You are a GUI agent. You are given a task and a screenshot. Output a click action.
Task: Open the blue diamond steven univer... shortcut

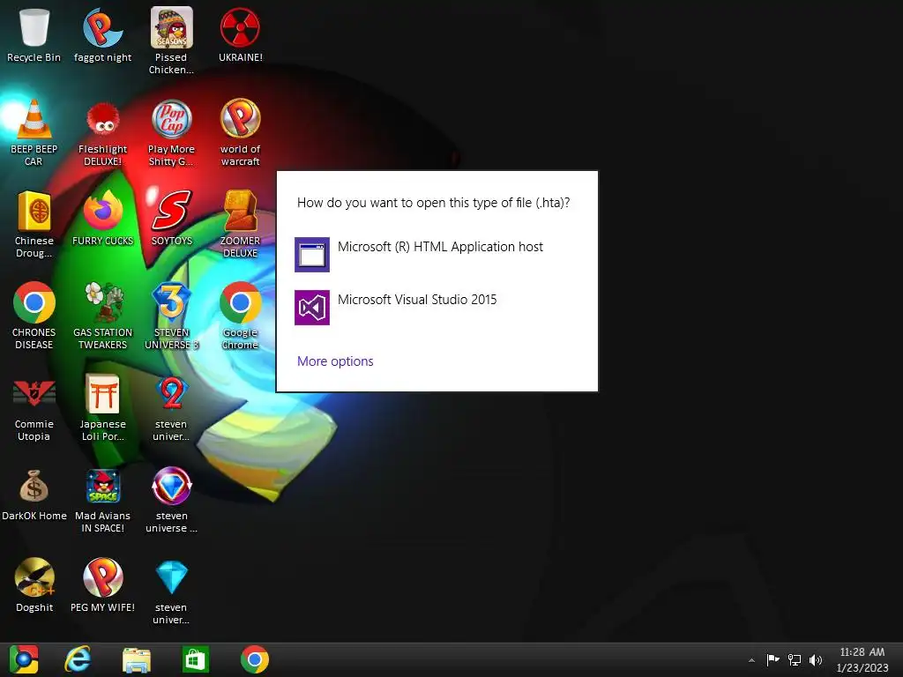click(171, 577)
